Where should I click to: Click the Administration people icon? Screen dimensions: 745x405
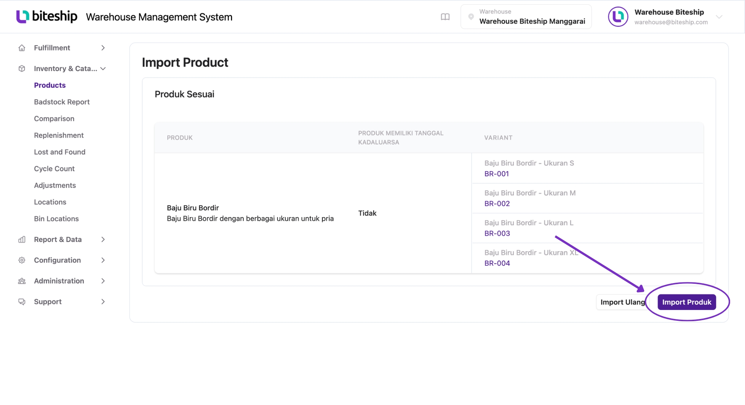coord(22,281)
